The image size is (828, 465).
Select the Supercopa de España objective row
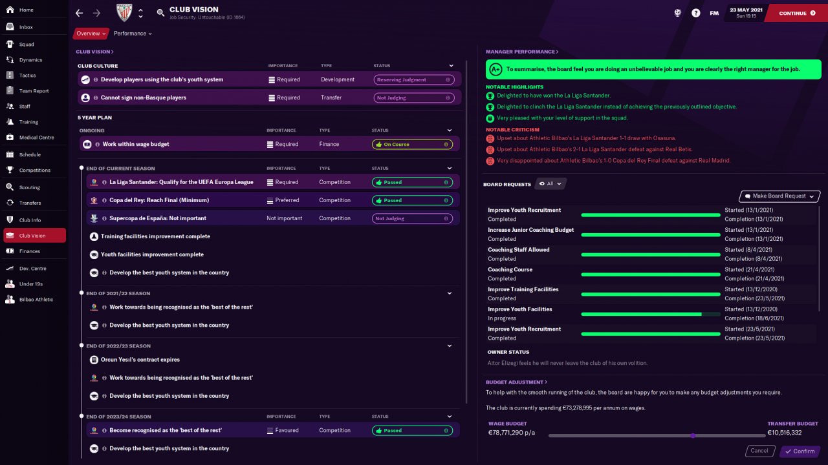point(272,218)
